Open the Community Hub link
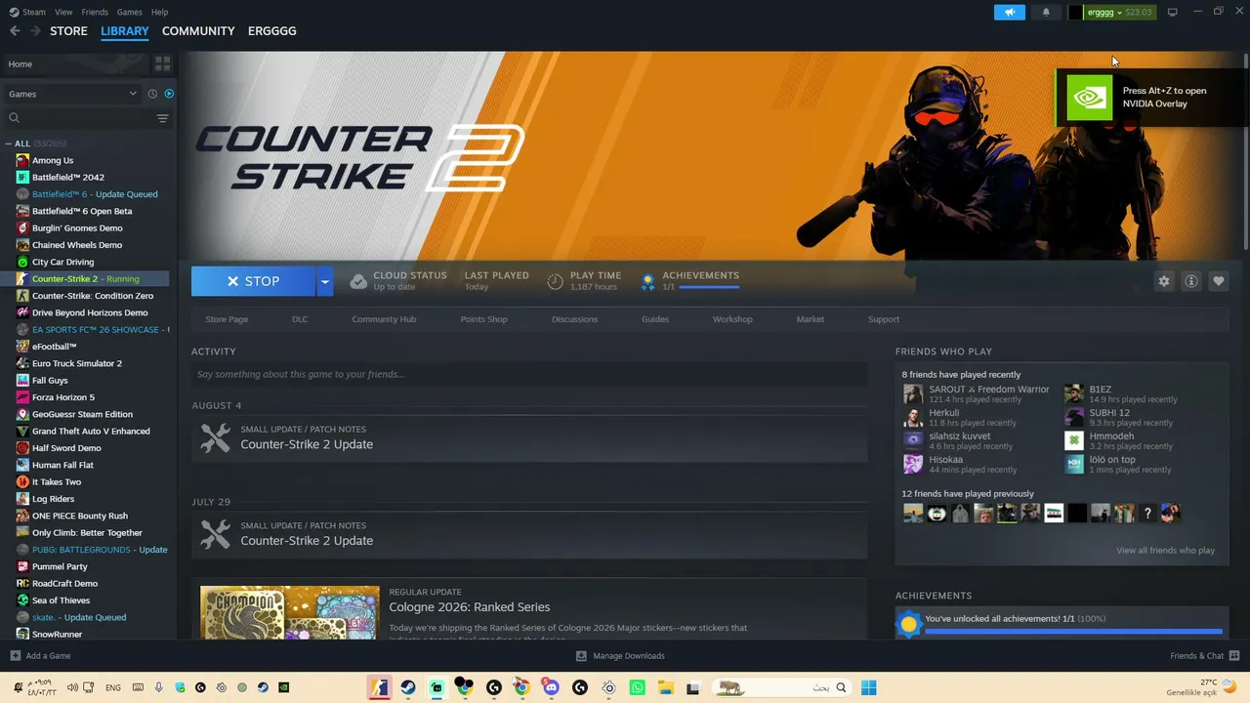Screen dimensions: 1250x703 point(384,319)
